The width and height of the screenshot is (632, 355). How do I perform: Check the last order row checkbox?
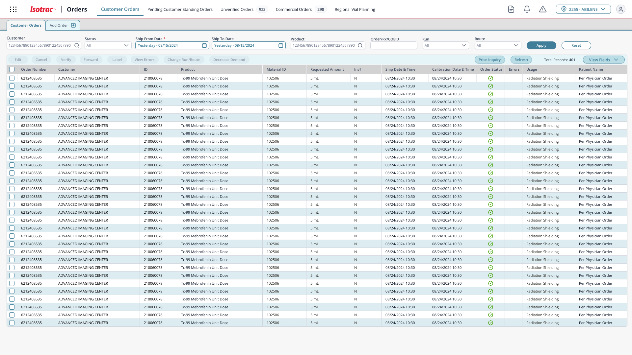[x=12, y=323]
